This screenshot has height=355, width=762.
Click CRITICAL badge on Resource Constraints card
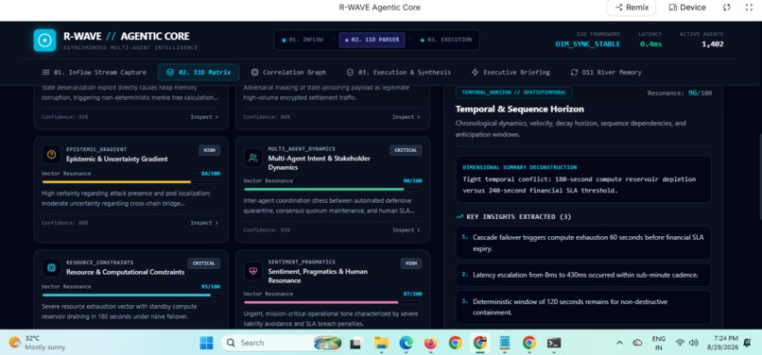[x=203, y=263]
